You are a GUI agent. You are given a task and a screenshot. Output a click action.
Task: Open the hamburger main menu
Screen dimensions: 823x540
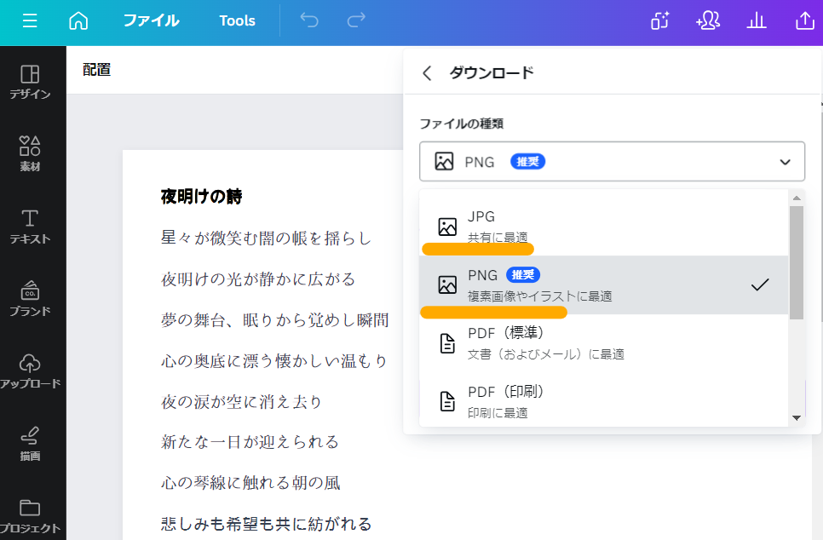tap(30, 20)
